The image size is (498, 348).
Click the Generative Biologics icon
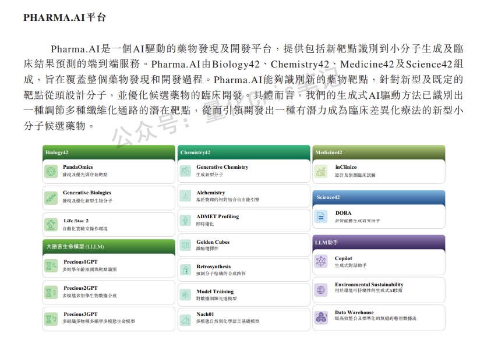(x=52, y=198)
